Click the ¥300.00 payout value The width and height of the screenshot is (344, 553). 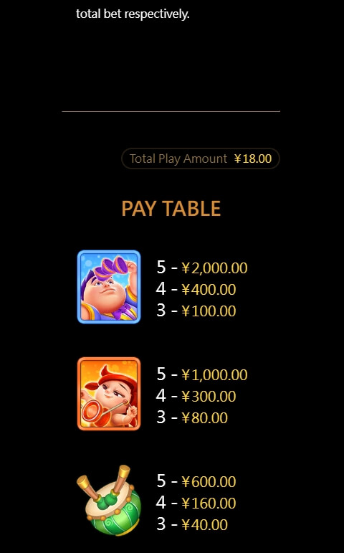point(209,397)
